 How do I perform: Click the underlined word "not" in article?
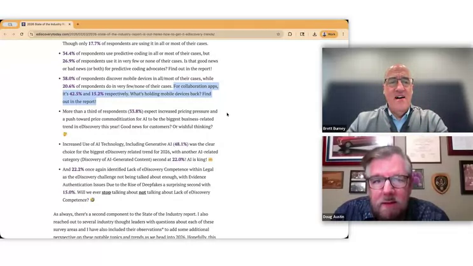tap(142, 192)
